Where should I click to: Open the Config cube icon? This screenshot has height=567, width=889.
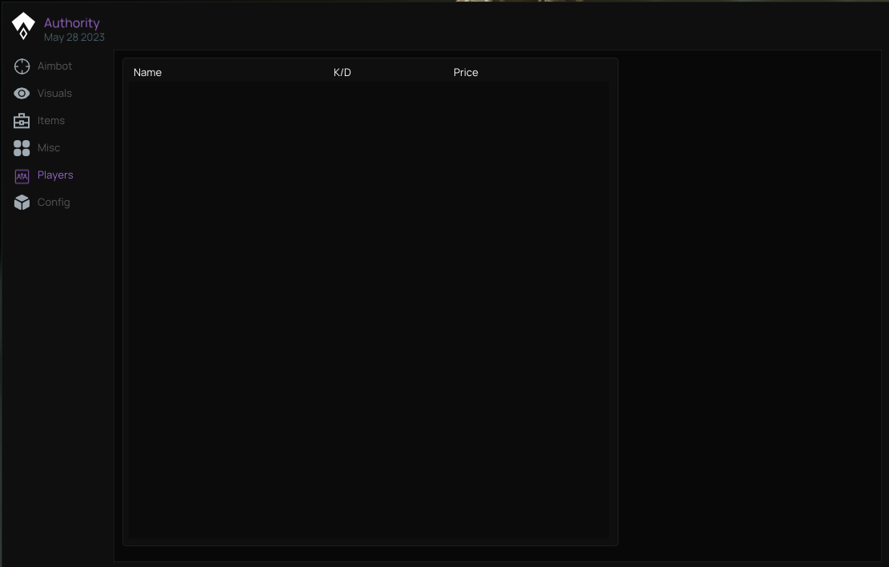[x=22, y=203]
